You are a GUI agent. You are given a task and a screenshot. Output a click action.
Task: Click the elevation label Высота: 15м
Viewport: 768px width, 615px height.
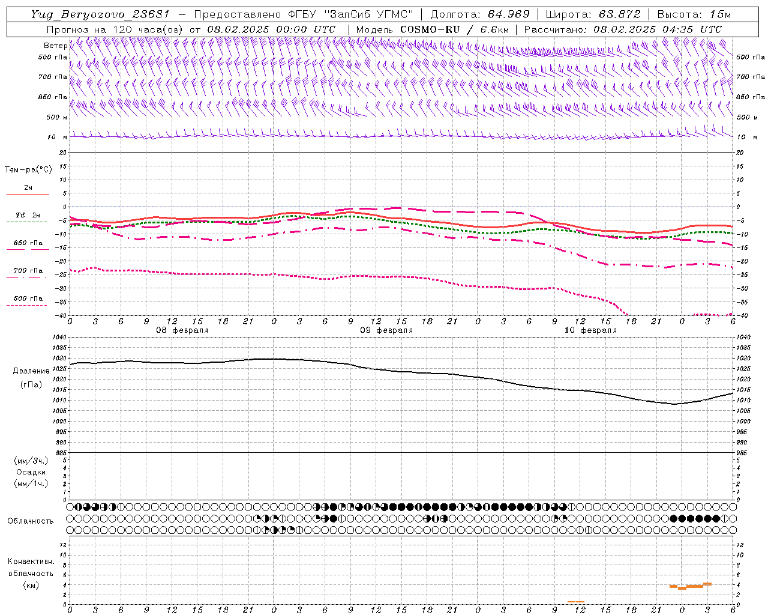pyautogui.click(x=694, y=14)
